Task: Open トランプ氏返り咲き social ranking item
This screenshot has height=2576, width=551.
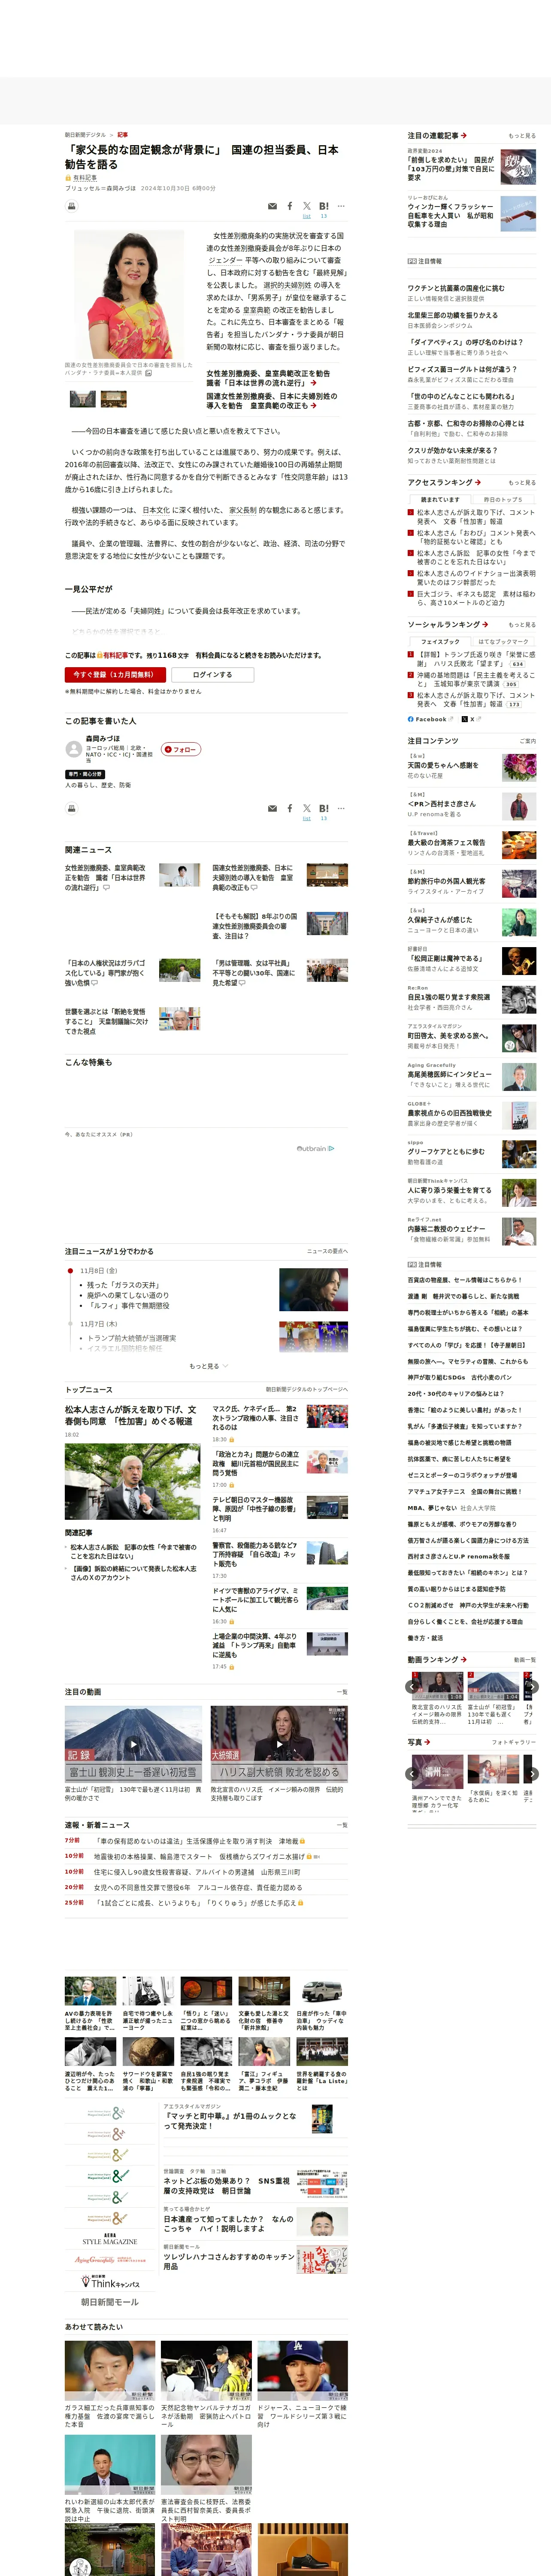Action: click(475, 659)
